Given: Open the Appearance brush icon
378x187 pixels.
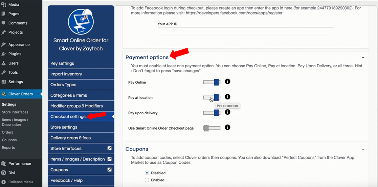Looking at the screenshot, I should tap(3, 45).
